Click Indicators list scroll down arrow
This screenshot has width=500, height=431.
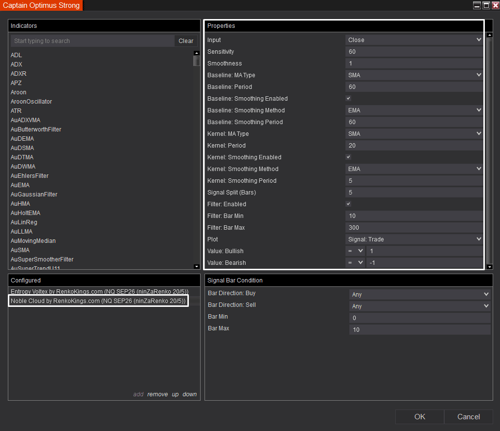pyautogui.click(x=197, y=266)
